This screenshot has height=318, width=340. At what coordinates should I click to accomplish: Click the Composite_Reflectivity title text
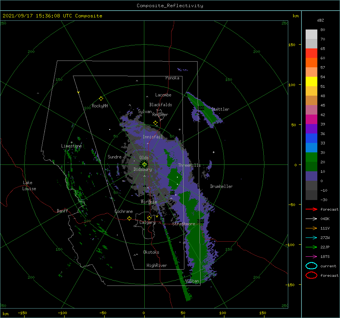coord(170,6)
